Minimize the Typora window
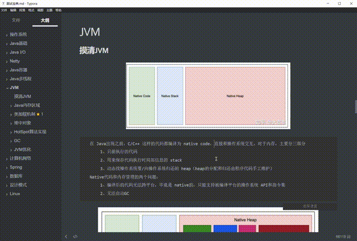 click(x=328, y=3)
